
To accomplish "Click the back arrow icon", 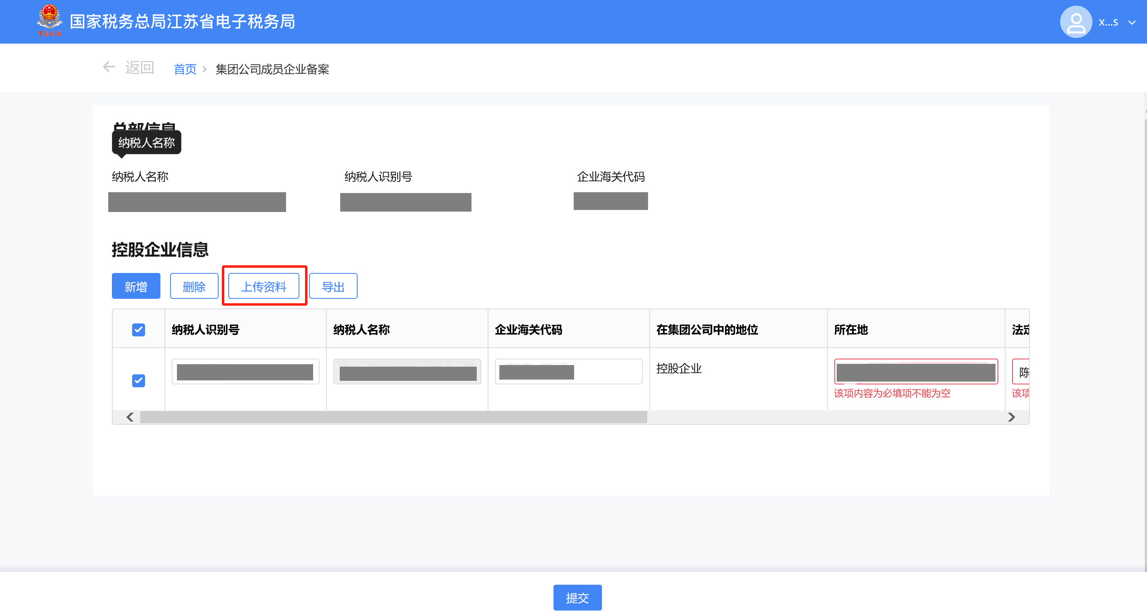I will (109, 67).
